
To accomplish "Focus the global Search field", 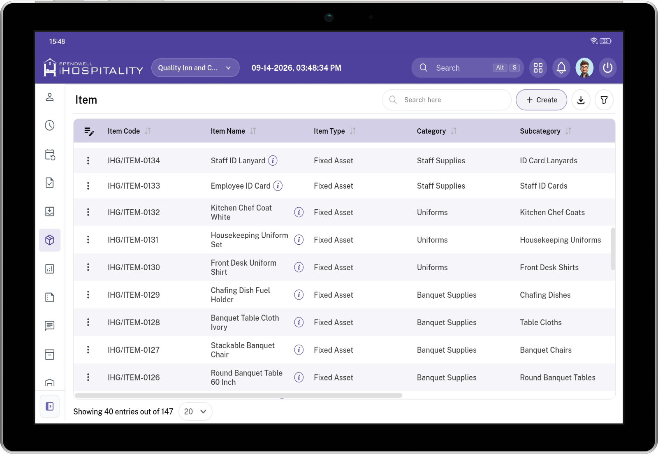I will tap(467, 68).
